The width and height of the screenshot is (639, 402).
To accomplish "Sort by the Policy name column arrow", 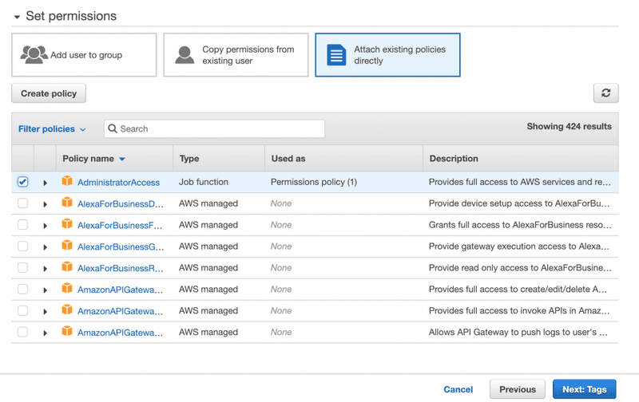I will [x=122, y=159].
